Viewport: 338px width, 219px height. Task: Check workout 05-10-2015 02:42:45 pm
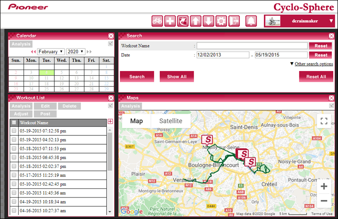click(x=14, y=184)
